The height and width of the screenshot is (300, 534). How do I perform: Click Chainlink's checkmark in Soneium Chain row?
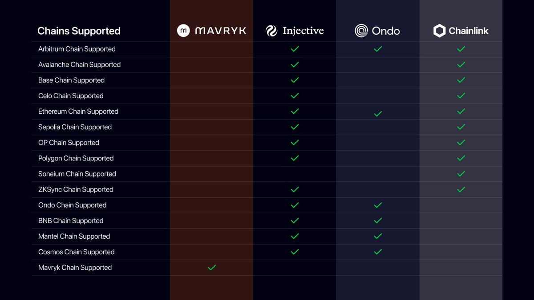click(461, 174)
